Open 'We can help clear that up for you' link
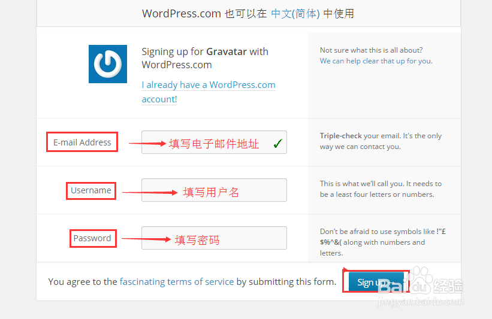The image size is (492, 319). click(x=376, y=61)
